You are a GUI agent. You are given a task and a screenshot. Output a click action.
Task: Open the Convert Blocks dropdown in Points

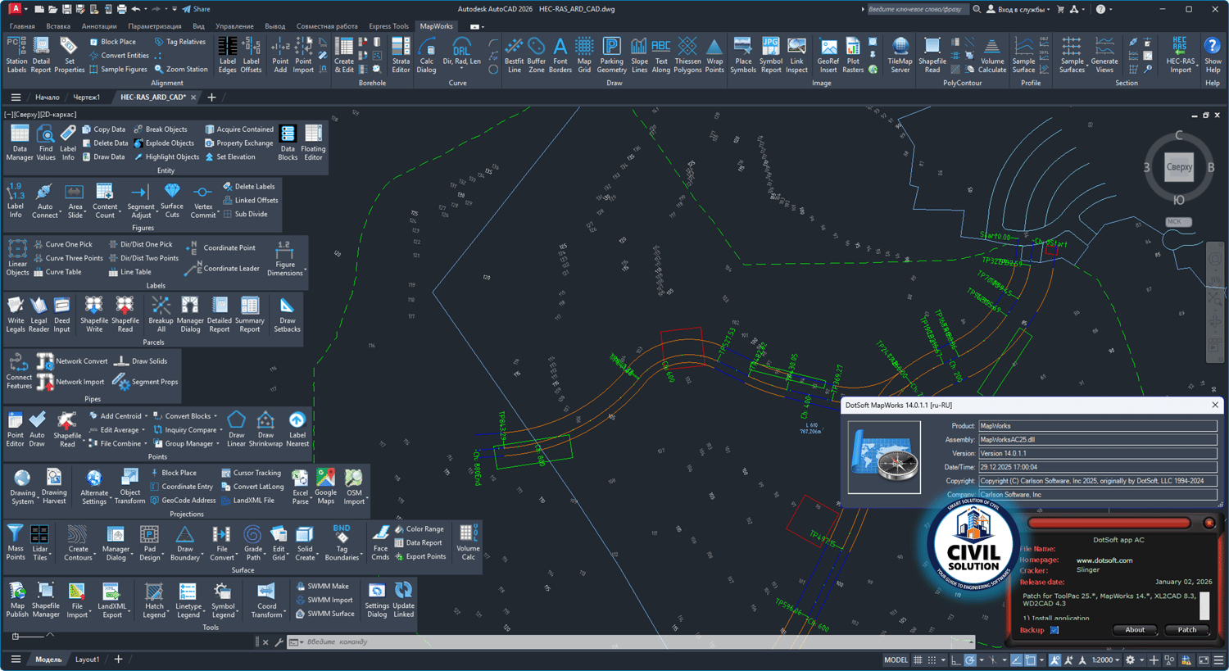pyautogui.click(x=184, y=416)
